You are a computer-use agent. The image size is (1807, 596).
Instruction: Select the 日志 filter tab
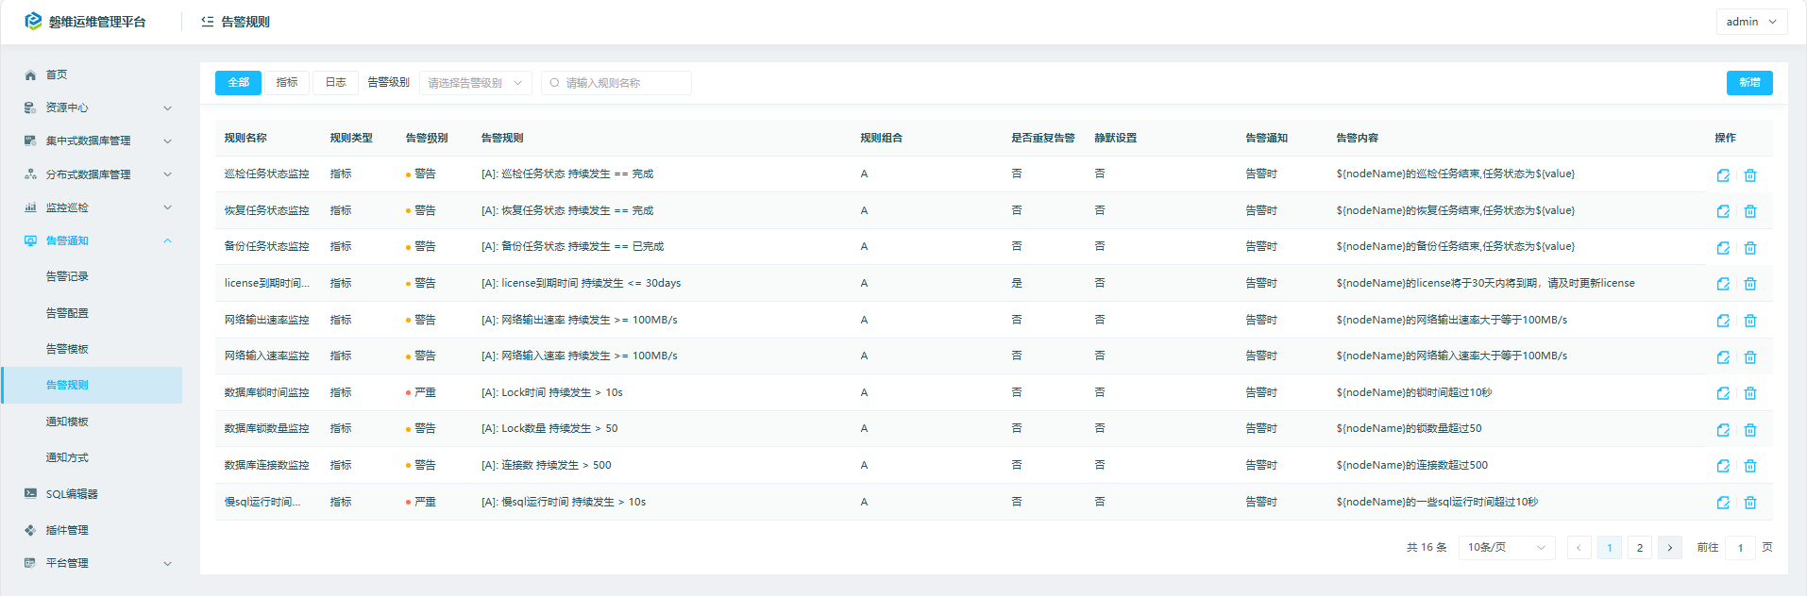coord(335,83)
